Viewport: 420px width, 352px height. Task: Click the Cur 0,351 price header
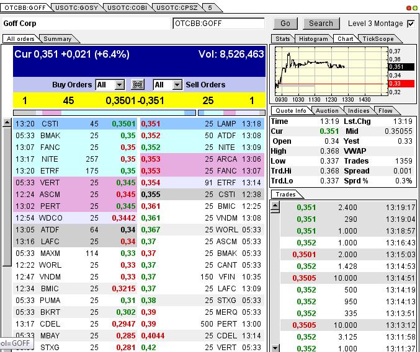72,55
